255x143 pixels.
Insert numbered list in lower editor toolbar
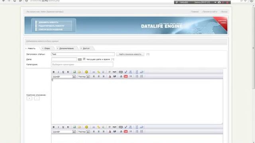(142, 131)
